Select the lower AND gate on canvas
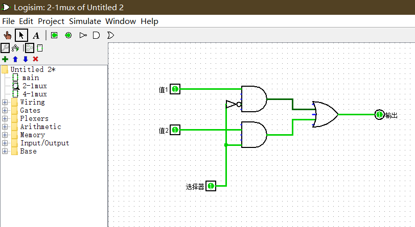The image size is (415, 227). coord(254,135)
